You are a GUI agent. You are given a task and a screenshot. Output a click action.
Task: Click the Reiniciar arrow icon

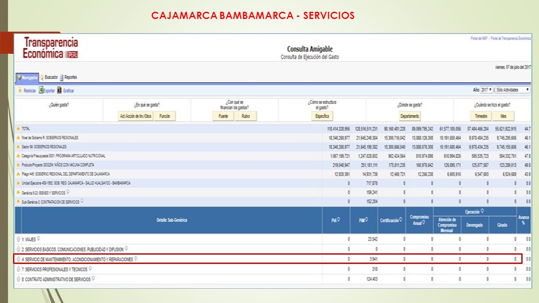[20, 90]
